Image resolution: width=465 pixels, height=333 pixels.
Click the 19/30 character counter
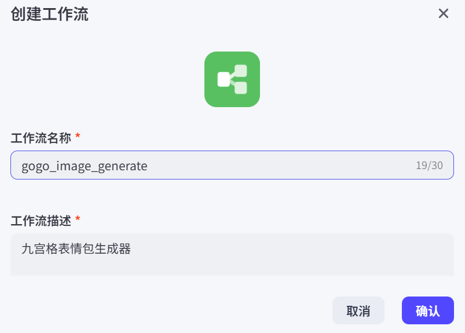coord(429,166)
